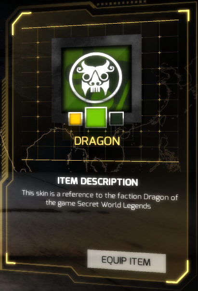The height and width of the screenshot is (291, 198).
Task: Click the DRAGON skin name label
Action: pyautogui.click(x=97, y=141)
